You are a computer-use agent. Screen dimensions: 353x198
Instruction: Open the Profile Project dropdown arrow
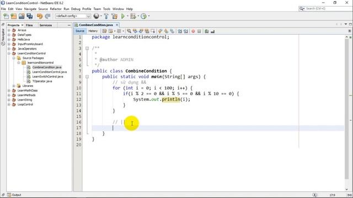coord(148,16)
